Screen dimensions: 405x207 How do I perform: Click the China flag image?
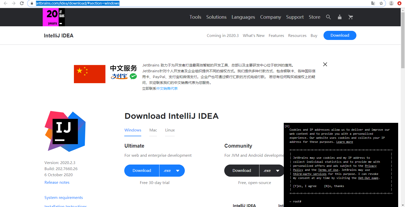point(90,74)
